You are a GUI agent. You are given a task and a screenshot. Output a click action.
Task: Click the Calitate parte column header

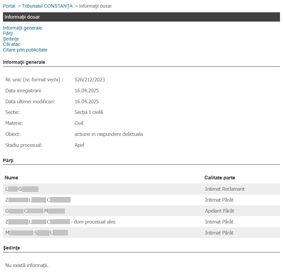pyautogui.click(x=220, y=178)
